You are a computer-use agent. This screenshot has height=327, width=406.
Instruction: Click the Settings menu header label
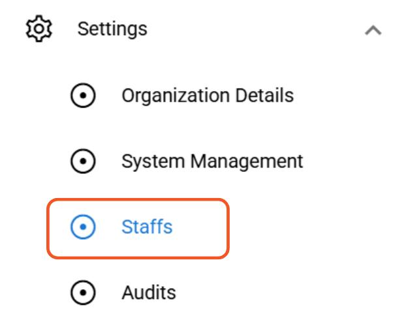(112, 29)
